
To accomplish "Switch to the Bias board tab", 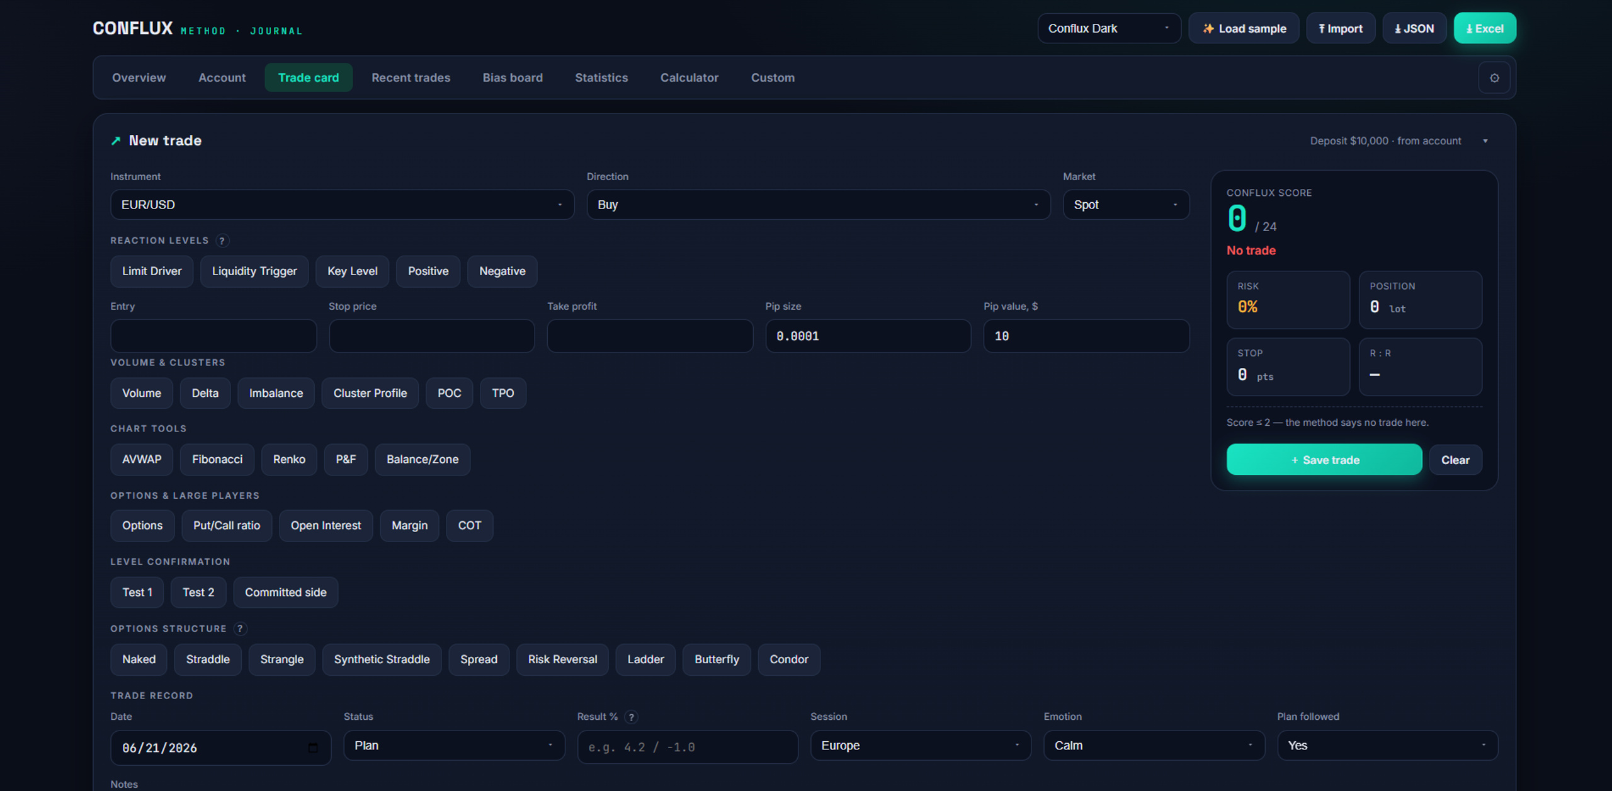I will click(513, 77).
